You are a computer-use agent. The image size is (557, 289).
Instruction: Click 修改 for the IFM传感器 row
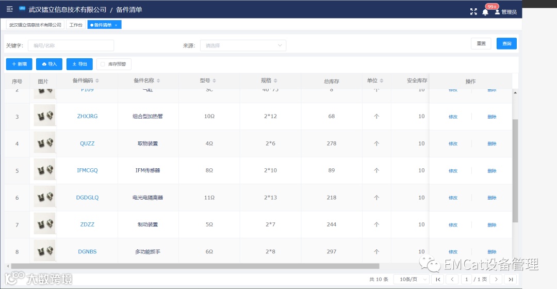tap(453, 171)
